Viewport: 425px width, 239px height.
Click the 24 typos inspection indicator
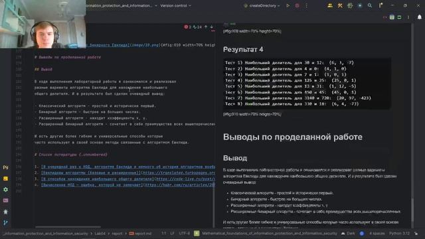pos(197,27)
